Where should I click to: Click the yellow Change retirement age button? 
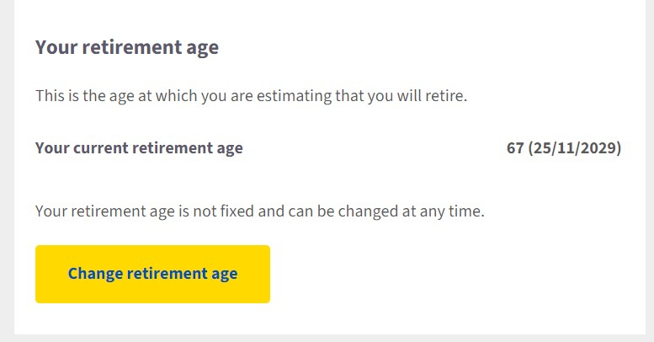[152, 274]
